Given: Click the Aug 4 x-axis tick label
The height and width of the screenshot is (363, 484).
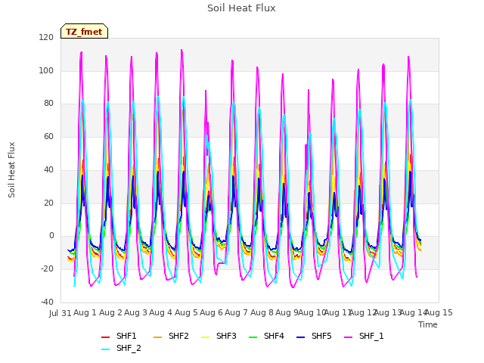Looking at the screenshot, I should (161, 312).
